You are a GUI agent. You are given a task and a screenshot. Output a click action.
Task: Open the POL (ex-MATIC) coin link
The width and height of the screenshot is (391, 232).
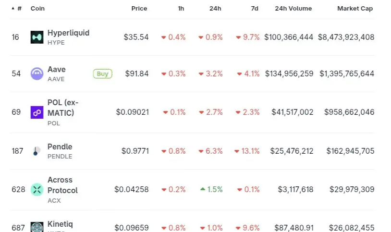62,108
